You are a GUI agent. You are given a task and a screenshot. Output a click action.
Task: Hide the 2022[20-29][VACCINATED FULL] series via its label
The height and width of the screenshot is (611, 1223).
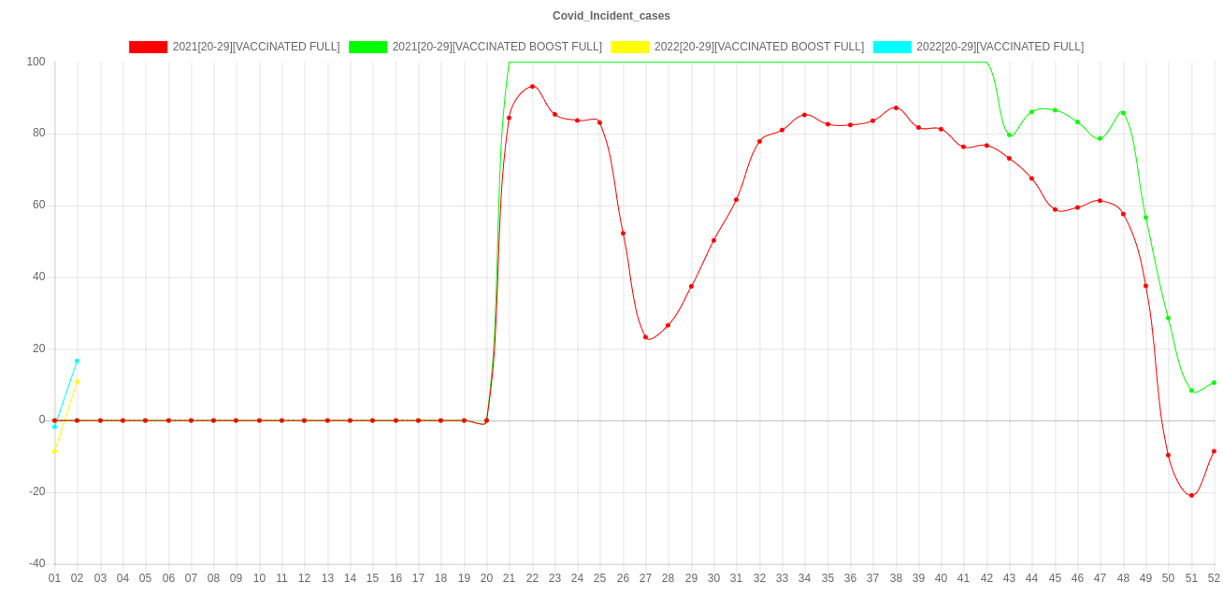point(1000,47)
